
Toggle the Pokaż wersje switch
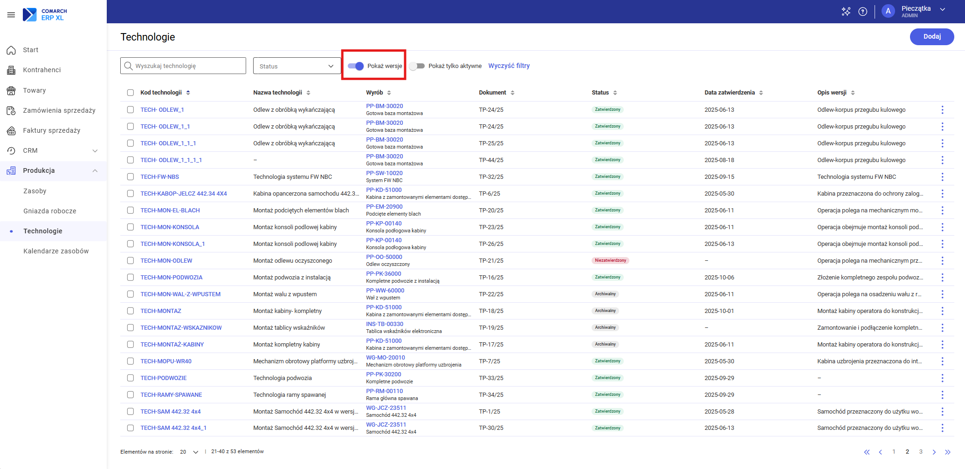(356, 66)
